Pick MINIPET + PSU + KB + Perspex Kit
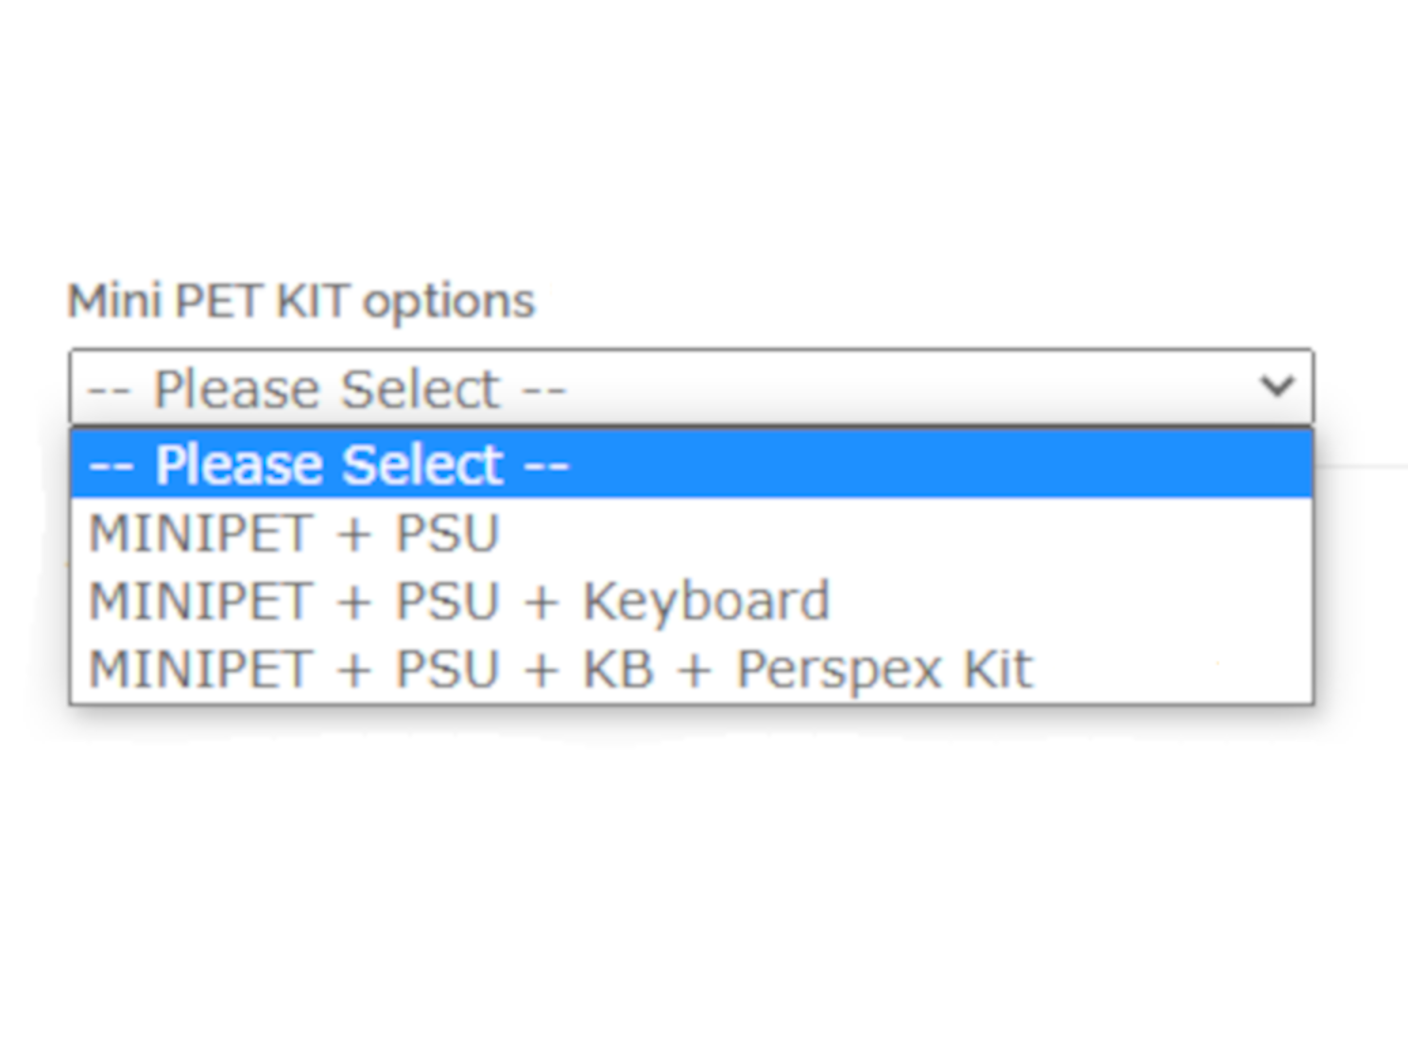 pos(560,669)
